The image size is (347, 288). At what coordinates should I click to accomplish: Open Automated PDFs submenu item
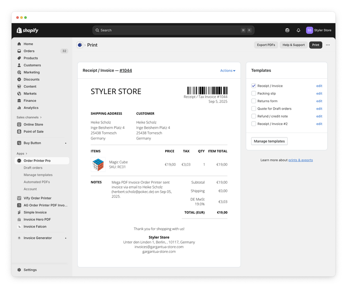[37, 182]
